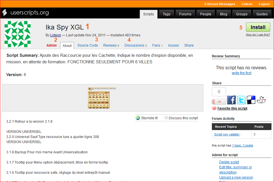Click '3.2.1 Retour a la version 3.1.8' text
Screen dimensions: 274x182
click(29, 122)
